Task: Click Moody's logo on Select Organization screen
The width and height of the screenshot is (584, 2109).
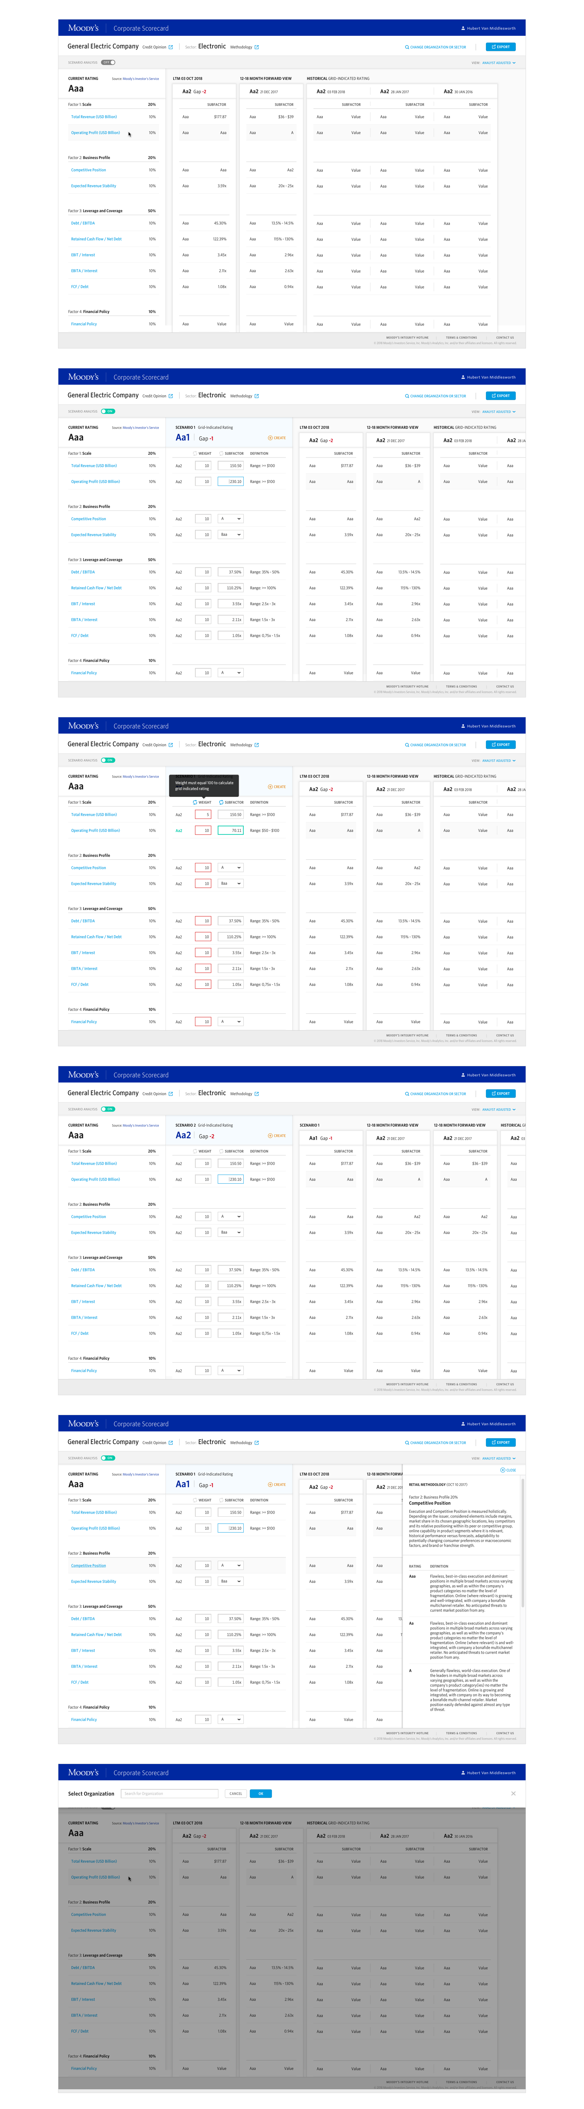Action: click(x=84, y=1773)
